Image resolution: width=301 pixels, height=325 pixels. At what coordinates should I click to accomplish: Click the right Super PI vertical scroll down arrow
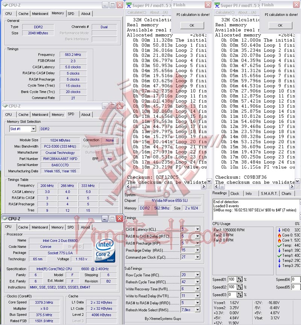[297, 181]
